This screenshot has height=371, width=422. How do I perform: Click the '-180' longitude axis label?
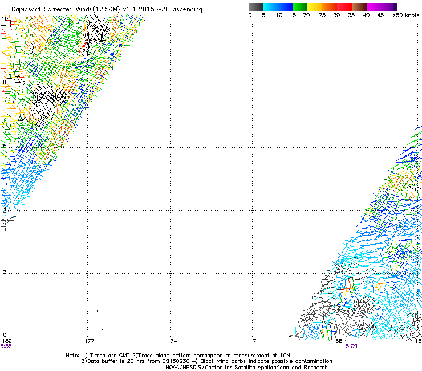(x=6, y=341)
